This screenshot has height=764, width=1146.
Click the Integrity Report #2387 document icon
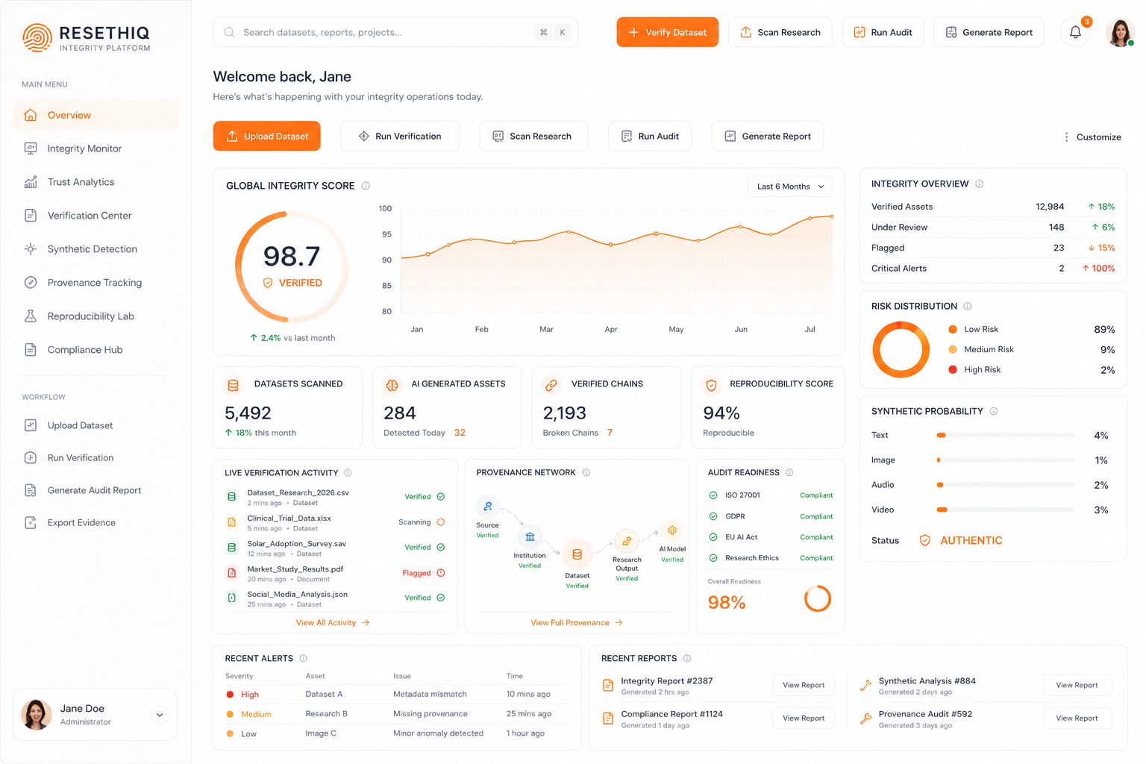(x=608, y=686)
